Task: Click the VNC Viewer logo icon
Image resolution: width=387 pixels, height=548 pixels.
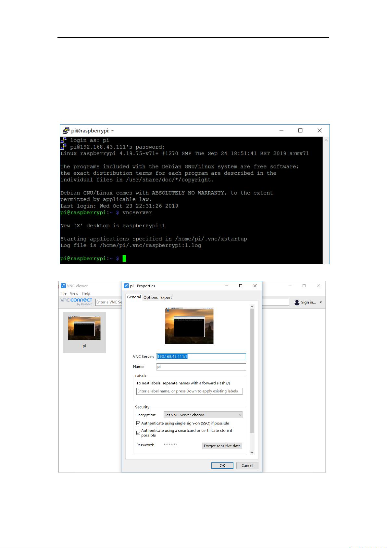Action: (x=64, y=286)
